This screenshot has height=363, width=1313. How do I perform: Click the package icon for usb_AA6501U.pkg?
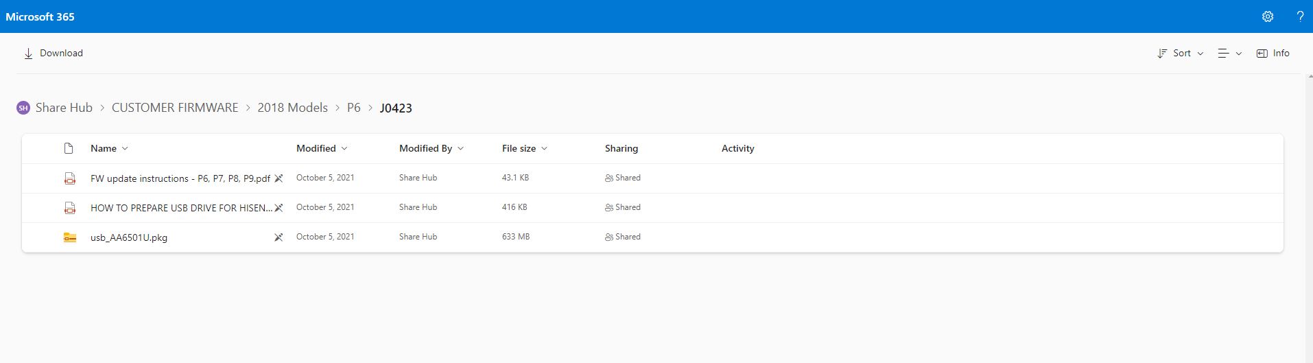(x=69, y=237)
